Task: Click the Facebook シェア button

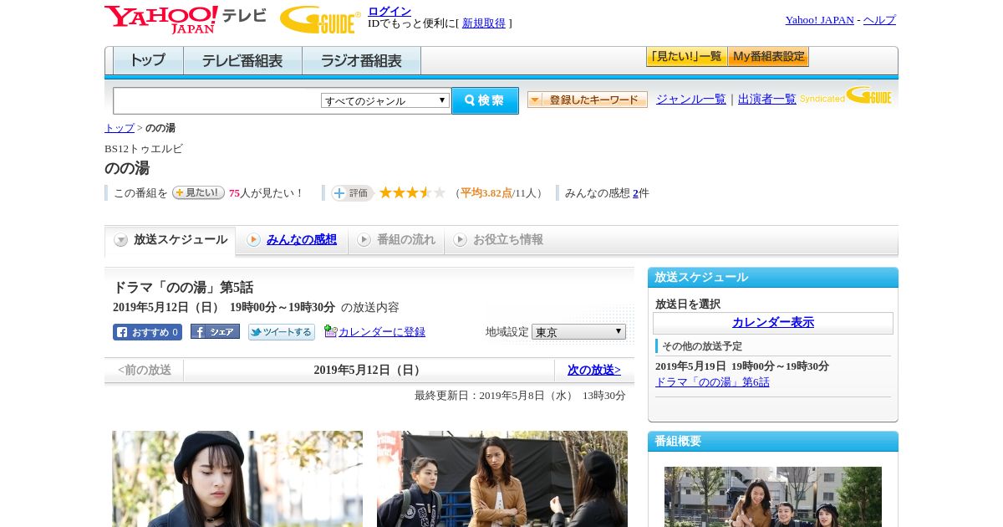Action: [x=215, y=332]
